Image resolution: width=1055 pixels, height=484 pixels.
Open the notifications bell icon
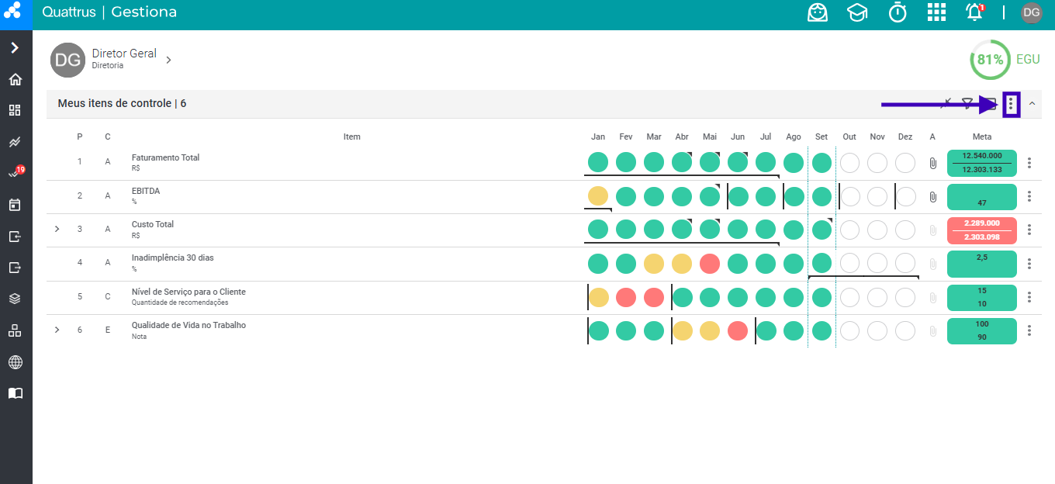(x=974, y=12)
